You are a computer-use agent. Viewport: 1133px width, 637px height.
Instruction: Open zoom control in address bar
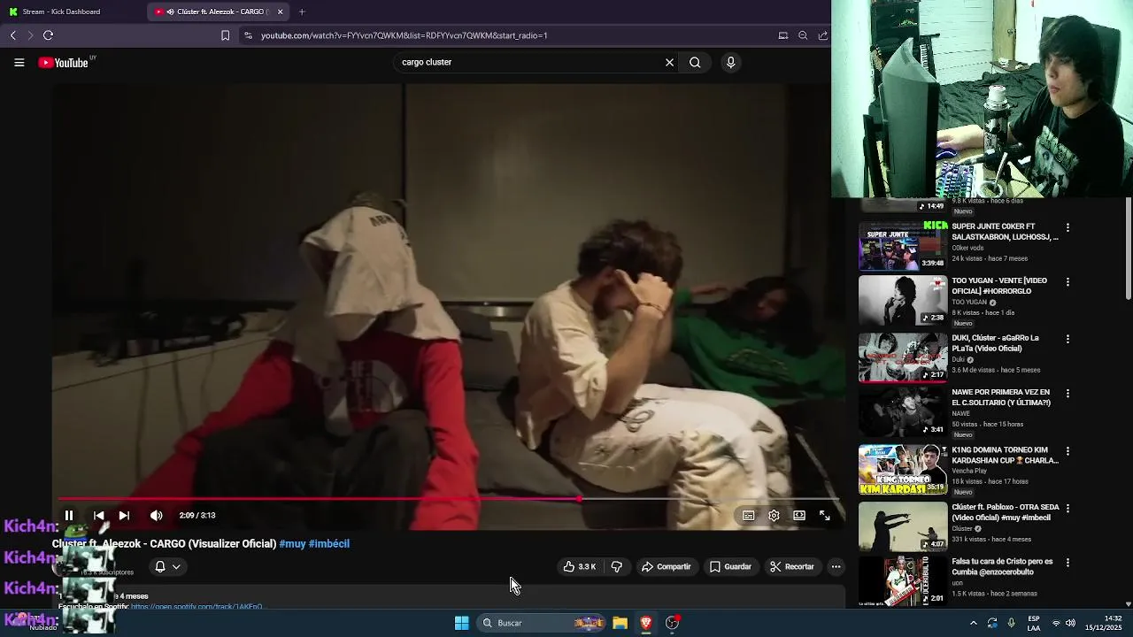click(x=803, y=35)
